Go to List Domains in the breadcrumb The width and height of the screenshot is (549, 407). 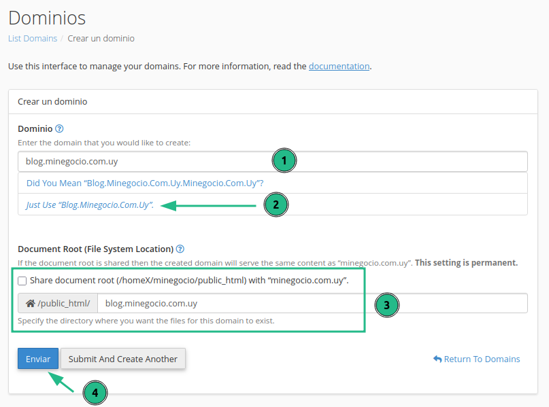coord(33,39)
